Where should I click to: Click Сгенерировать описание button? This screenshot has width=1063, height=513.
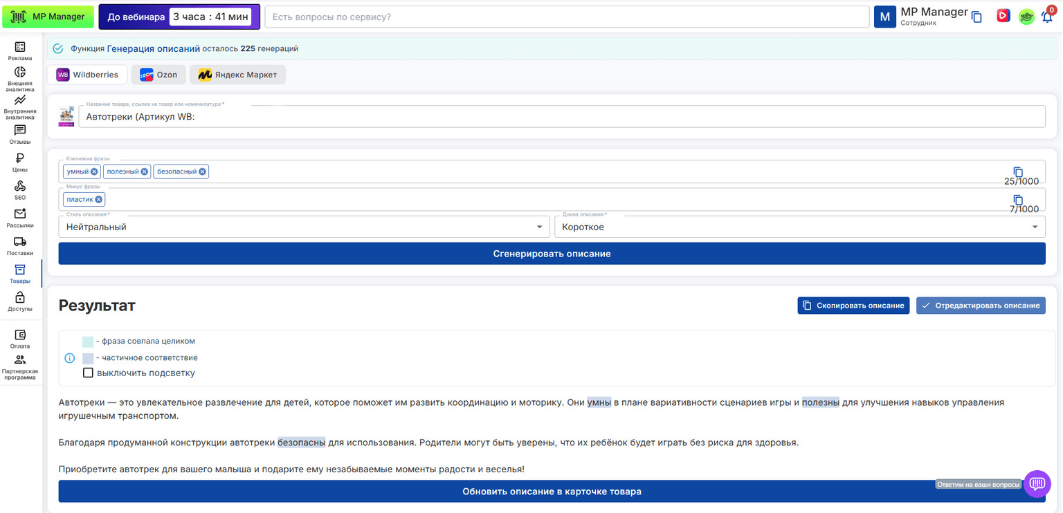point(552,254)
